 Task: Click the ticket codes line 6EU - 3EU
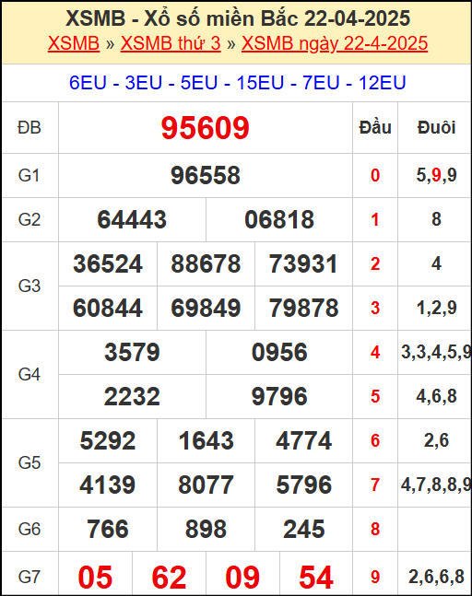[237, 83]
